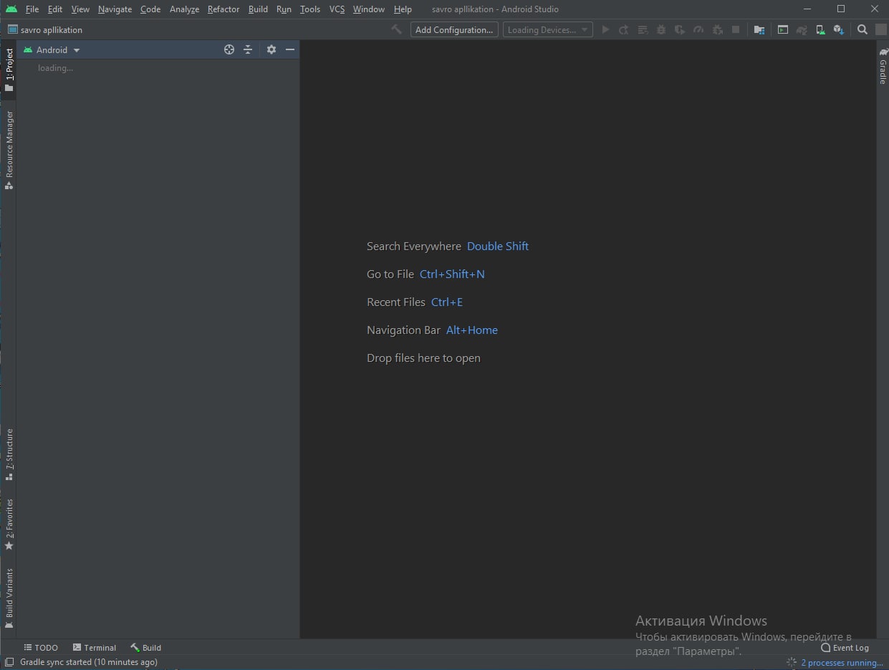Click Sync Project with Gradle Files icon
889x670 pixels.
(x=802, y=30)
